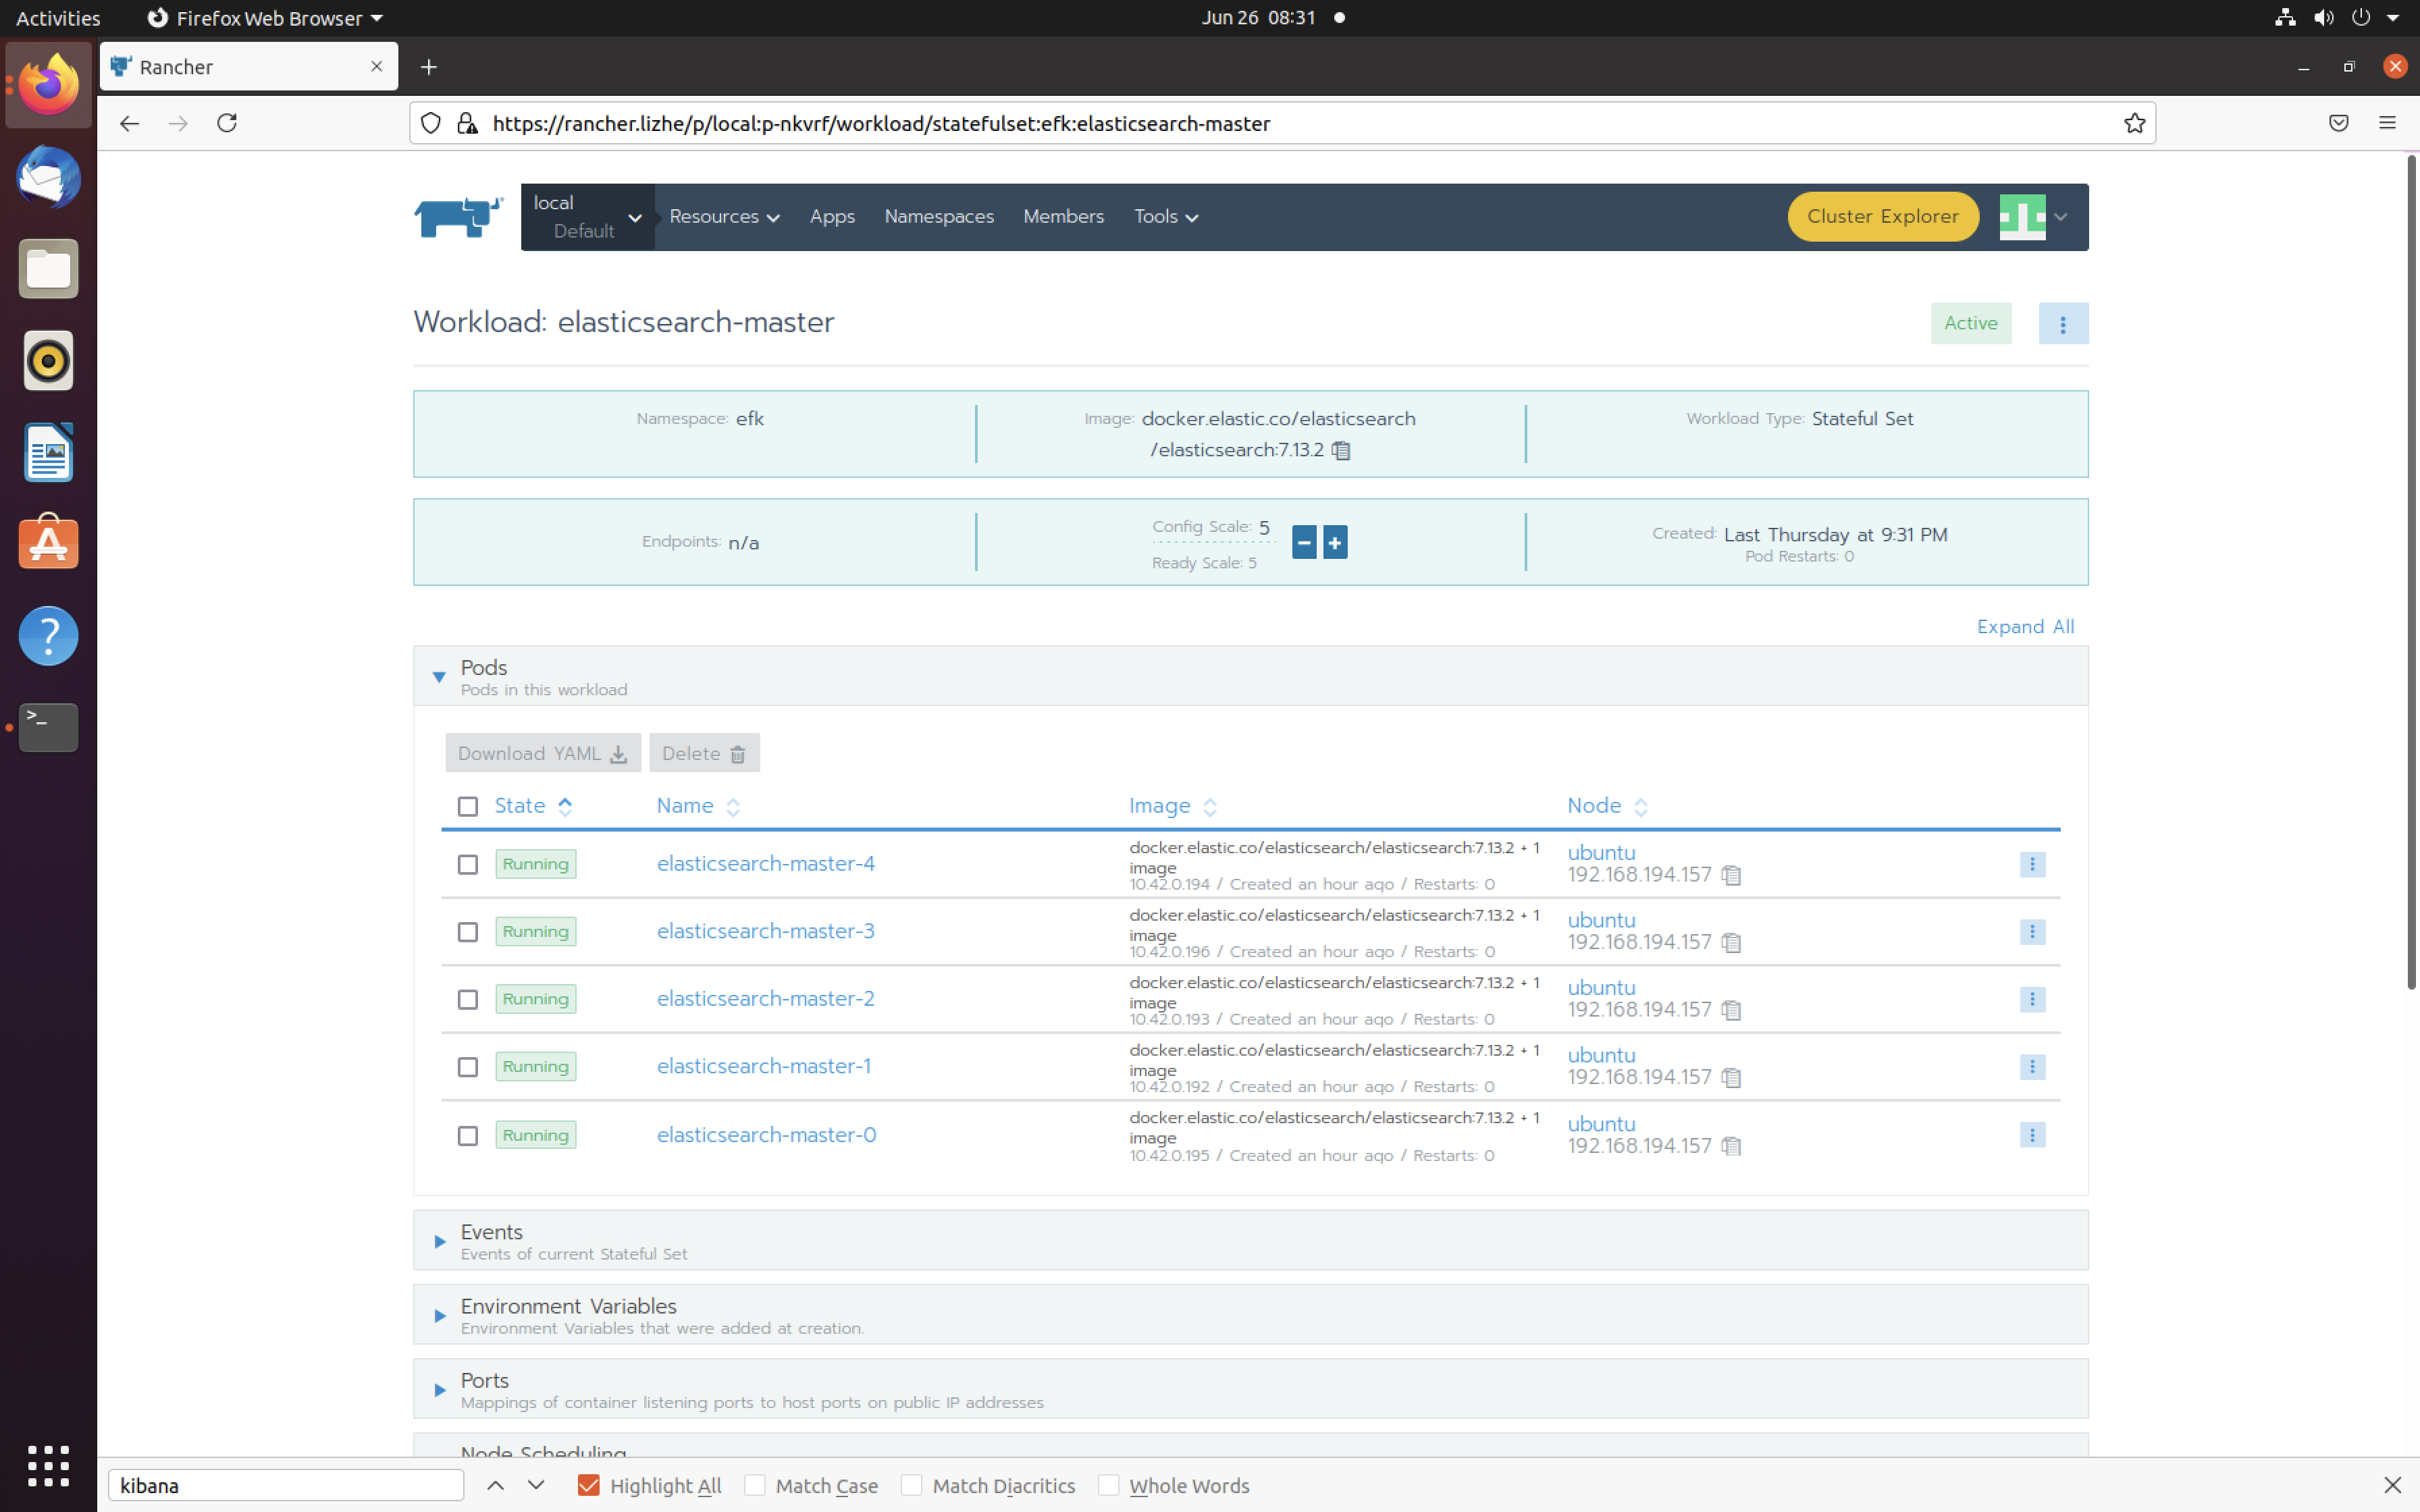Open the local Default project dropdown
2420x1512 pixels.
tap(587, 217)
